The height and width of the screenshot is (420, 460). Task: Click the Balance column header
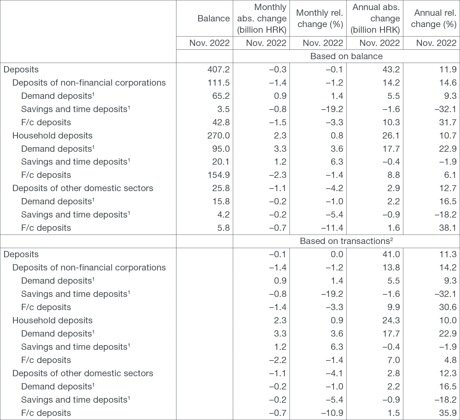pyautogui.click(x=213, y=18)
